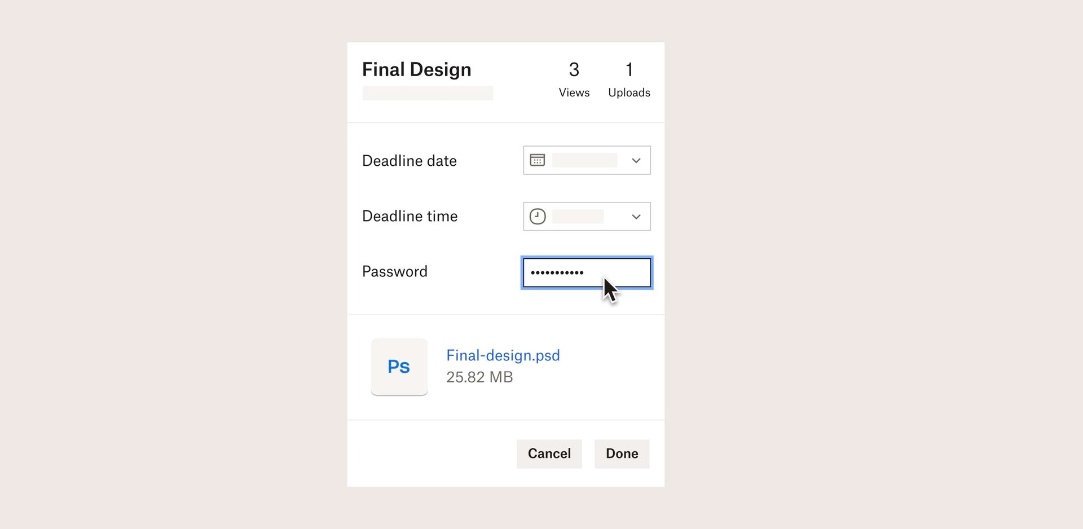Click the placeholder bar under Final Design

428,92
